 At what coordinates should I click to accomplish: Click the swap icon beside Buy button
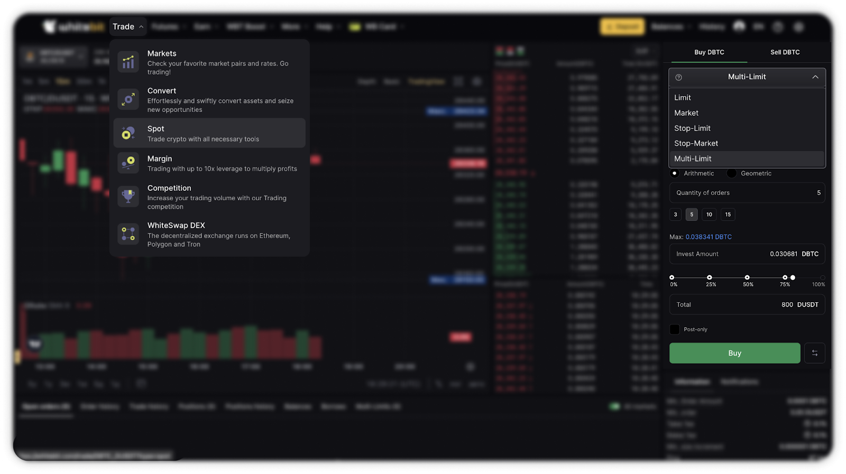814,353
